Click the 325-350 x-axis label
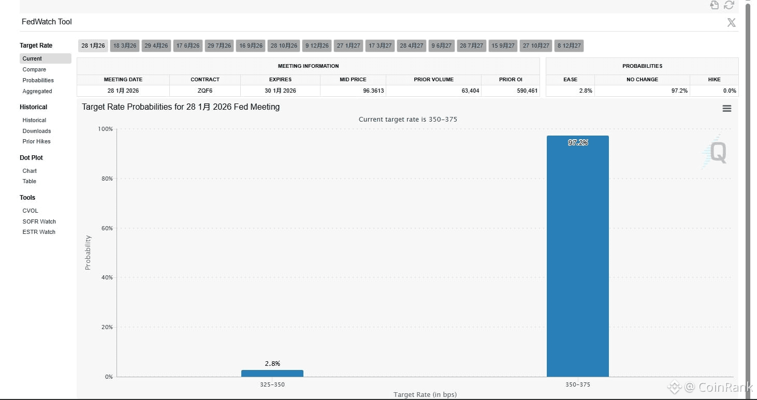The height and width of the screenshot is (400, 757). pyautogui.click(x=272, y=385)
